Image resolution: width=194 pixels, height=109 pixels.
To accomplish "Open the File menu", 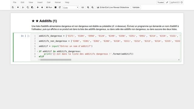I will (x=15, y=2).
